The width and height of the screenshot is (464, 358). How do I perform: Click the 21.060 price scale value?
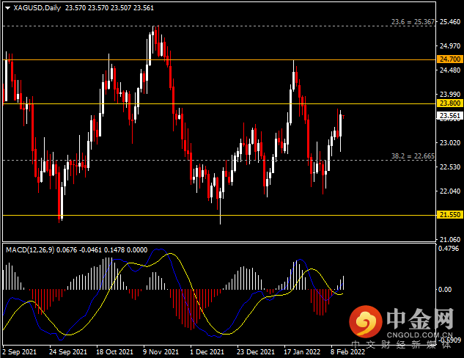(x=450, y=240)
